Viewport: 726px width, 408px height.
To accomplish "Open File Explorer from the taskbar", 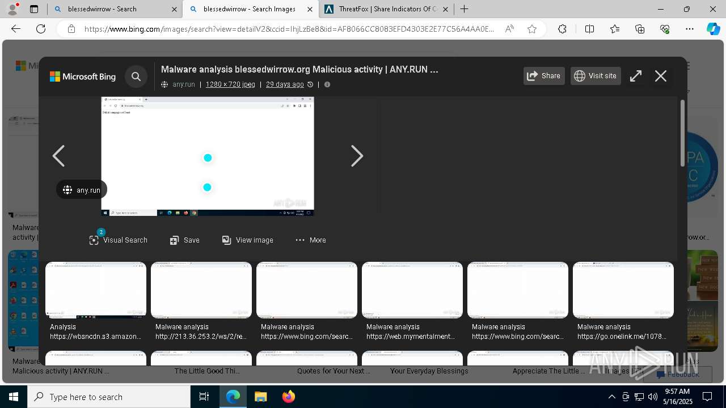I will [260, 397].
